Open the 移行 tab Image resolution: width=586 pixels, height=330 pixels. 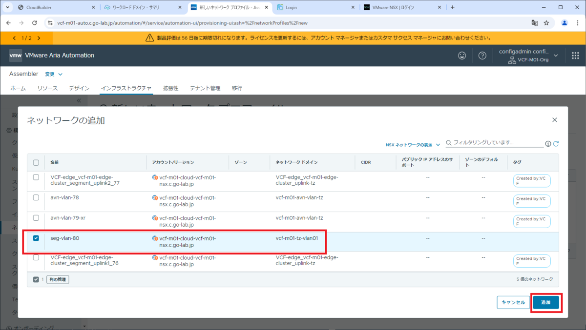coord(237,88)
